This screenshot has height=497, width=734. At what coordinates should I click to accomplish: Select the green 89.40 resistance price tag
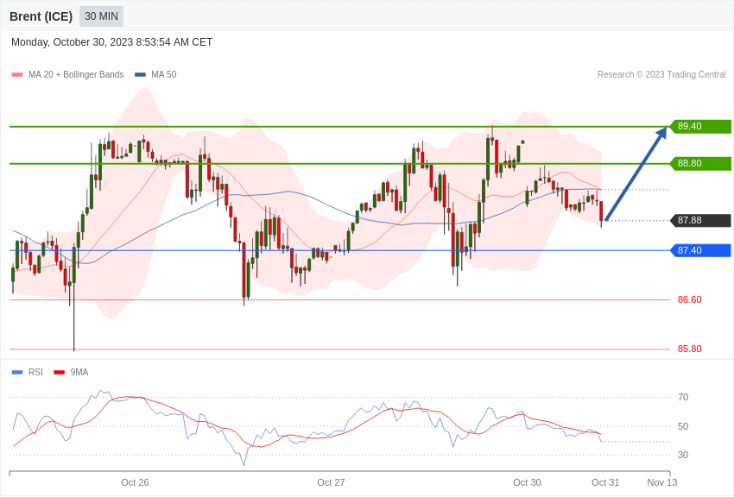click(x=700, y=126)
